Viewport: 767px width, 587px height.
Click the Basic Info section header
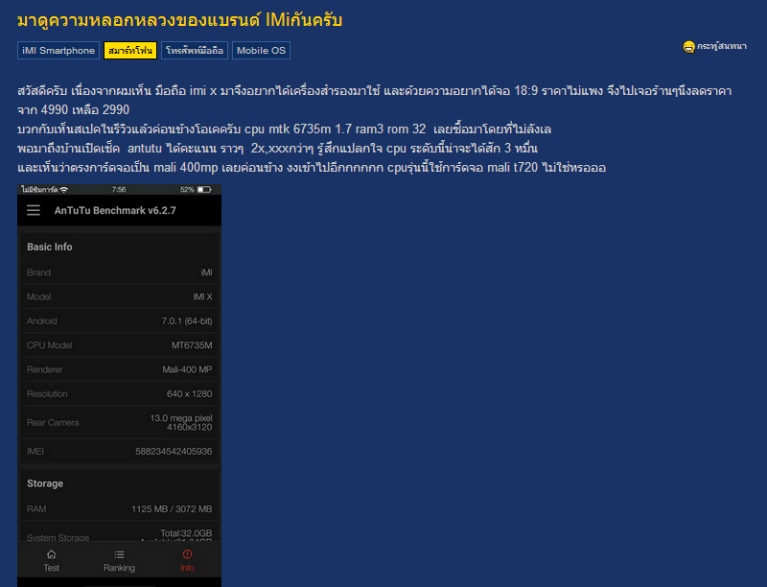(50, 247)
